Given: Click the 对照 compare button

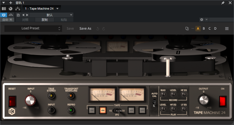Looking at the screenshot, I should pyautogui.click(x=25, y=20).
